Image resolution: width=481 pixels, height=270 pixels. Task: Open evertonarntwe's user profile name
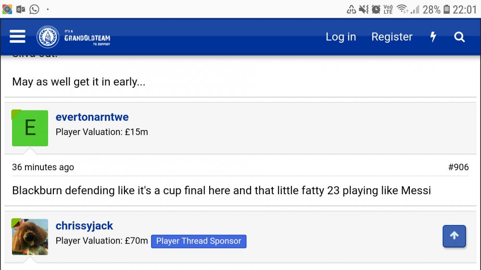click(92, 117)
